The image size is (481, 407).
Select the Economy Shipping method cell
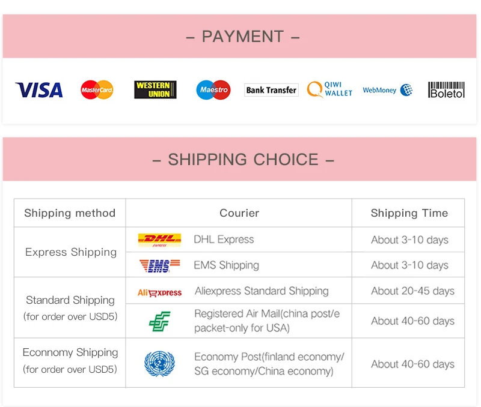coord(70,361)
